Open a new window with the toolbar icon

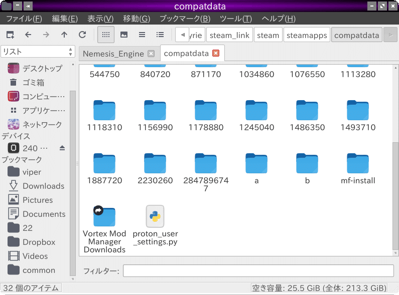10,35
